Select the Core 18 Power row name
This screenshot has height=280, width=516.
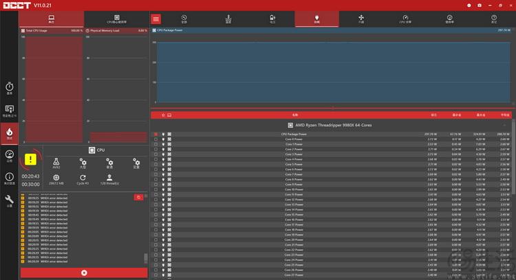(x=294, y=230)
